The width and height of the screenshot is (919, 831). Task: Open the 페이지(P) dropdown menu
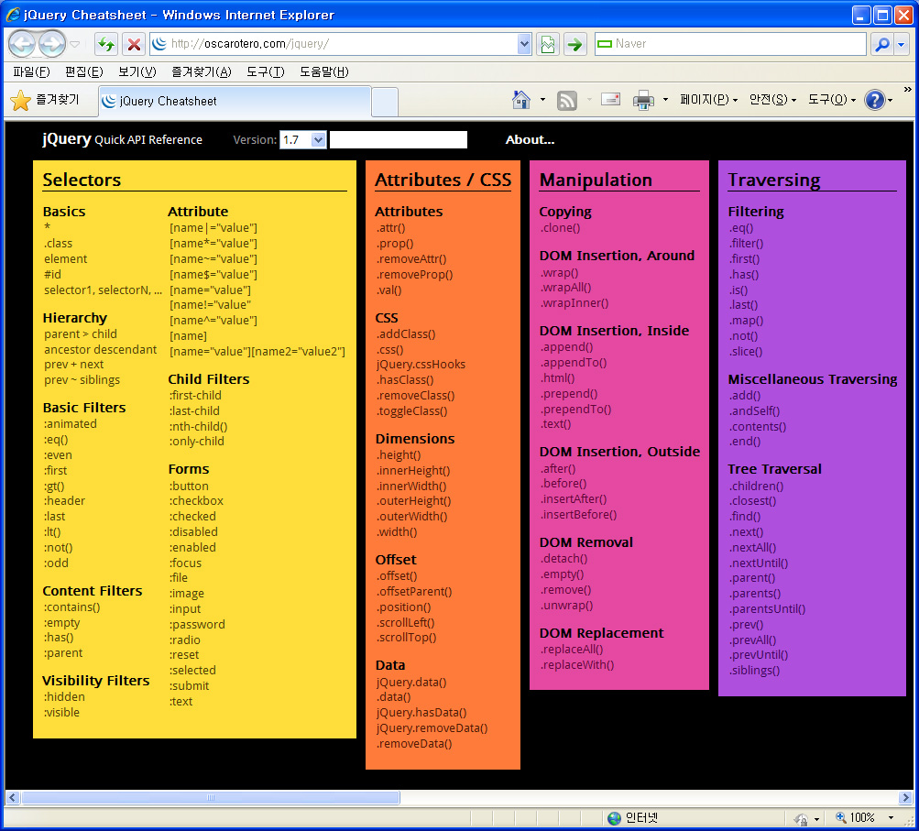pyautogui.click(x=708, y=100)
